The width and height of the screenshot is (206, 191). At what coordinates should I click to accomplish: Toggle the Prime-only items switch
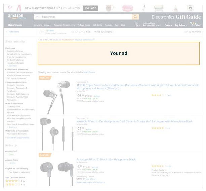pos(41,32)
